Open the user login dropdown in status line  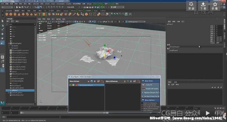117,7
